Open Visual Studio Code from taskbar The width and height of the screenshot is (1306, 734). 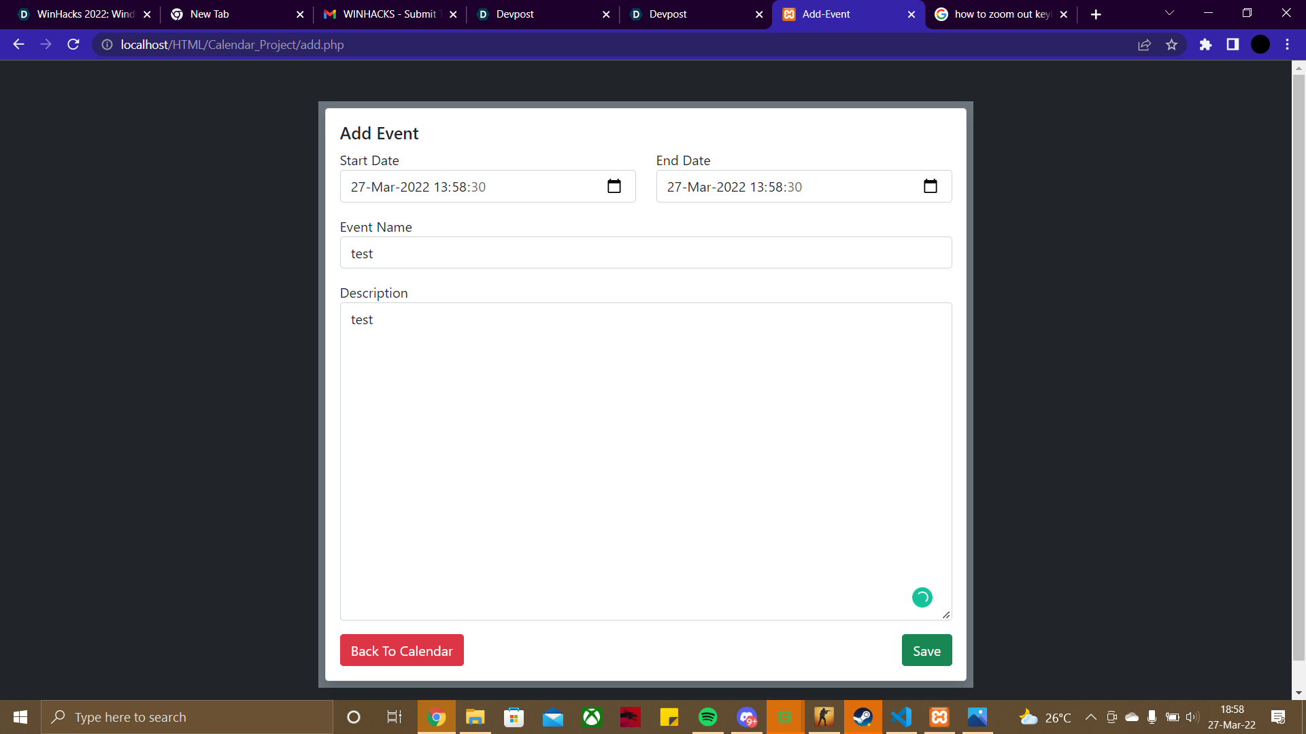(901, 717)
